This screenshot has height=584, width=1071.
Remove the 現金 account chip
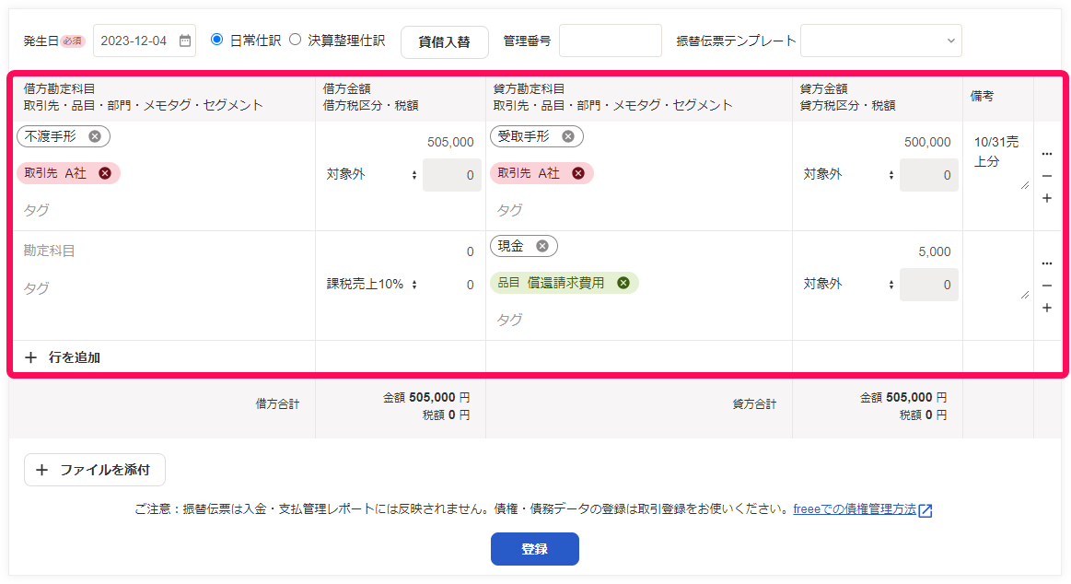(x=542, y=246)
